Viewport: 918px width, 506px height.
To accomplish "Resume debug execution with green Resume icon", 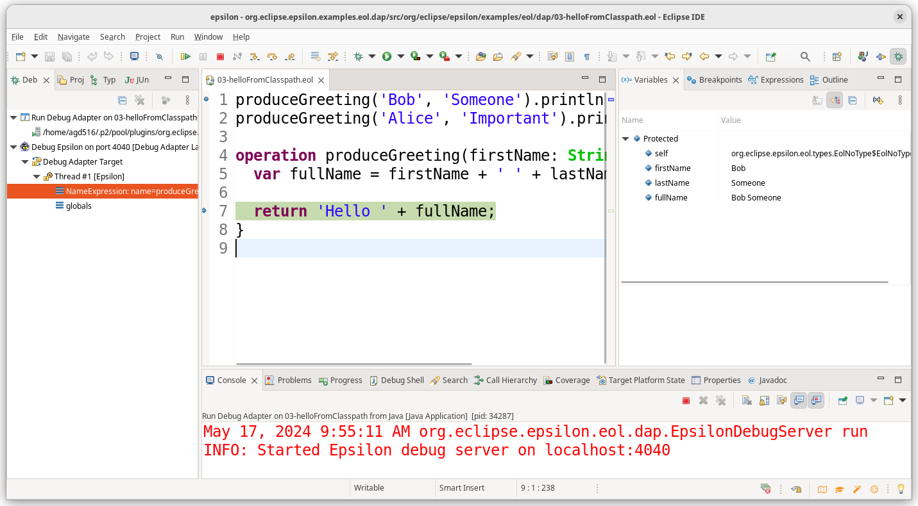I will (x=185, y=56).
